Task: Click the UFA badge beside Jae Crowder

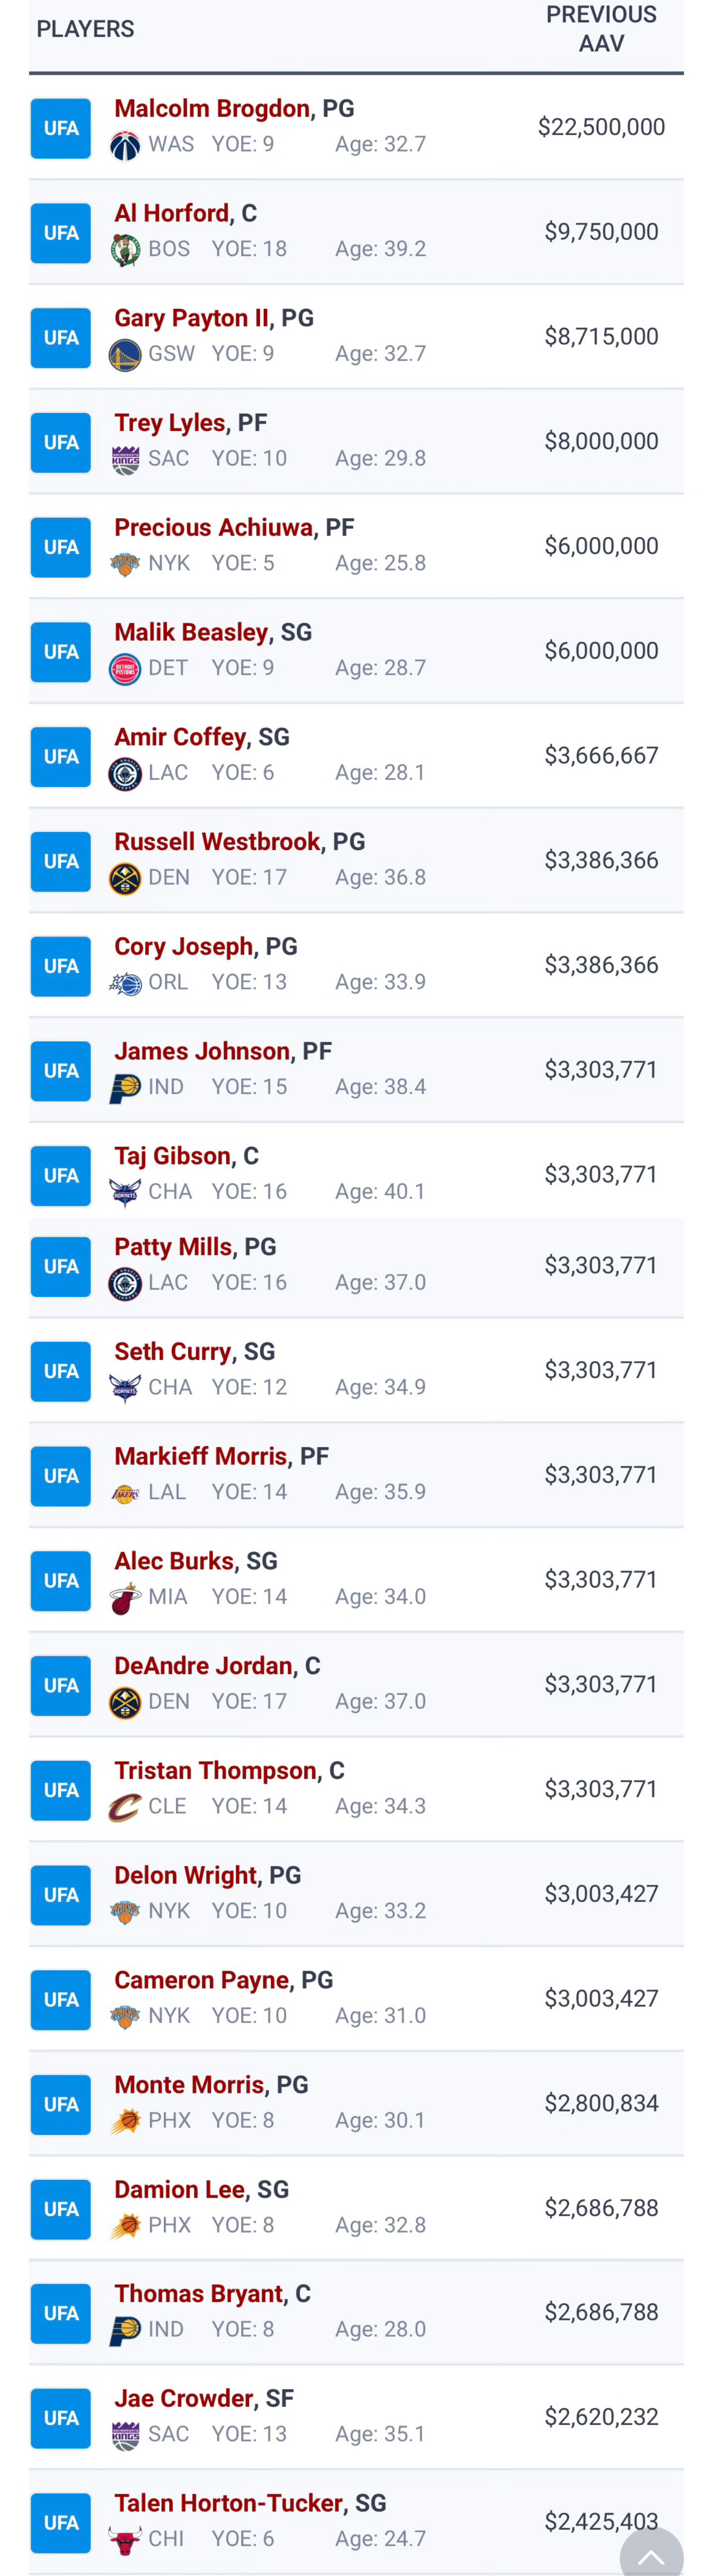Action: tap(61, 2418)
